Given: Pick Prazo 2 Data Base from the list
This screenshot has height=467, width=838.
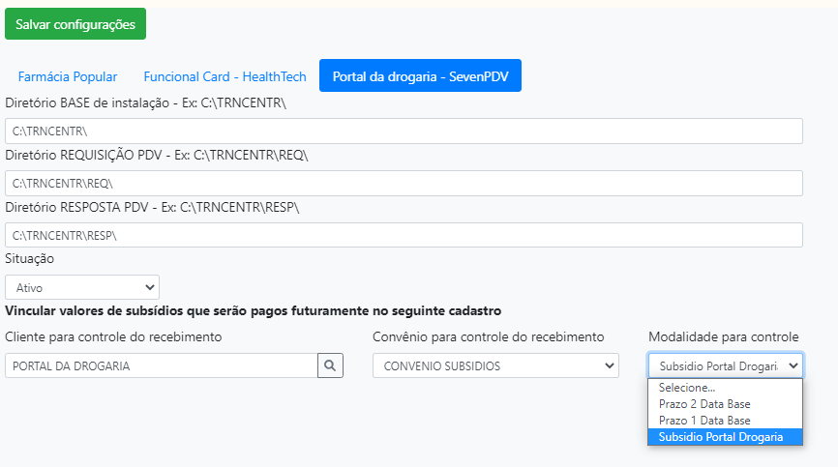Looking at the screenshot, I should coord(704,403).
